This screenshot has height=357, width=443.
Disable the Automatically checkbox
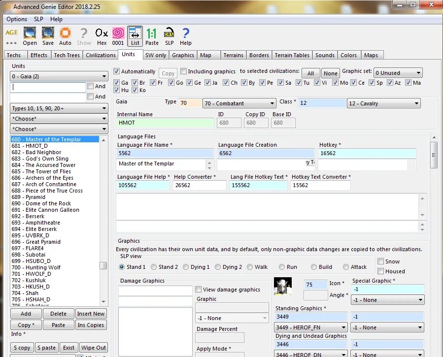point(117,71)
